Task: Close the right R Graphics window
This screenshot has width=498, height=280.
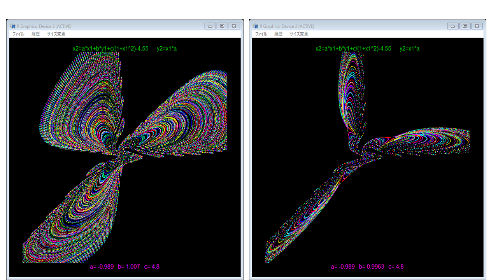Action: (477, 26)
